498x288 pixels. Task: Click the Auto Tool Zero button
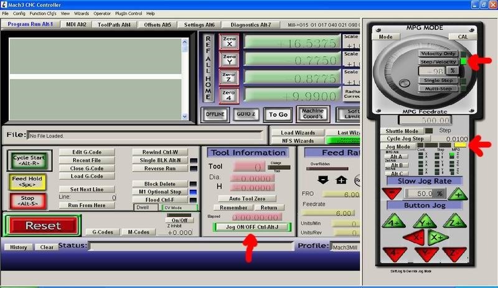(x=247, y=198)
